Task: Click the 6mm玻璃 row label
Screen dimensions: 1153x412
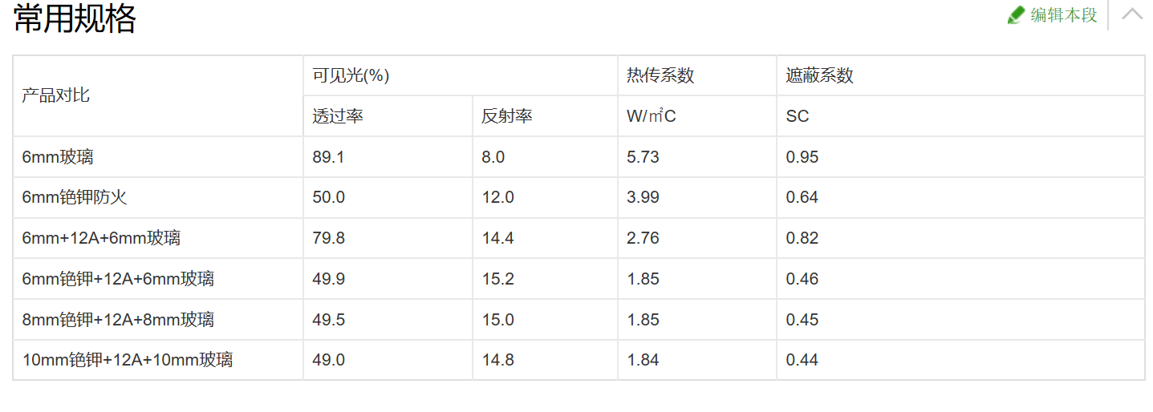Action: pos(58,157)
